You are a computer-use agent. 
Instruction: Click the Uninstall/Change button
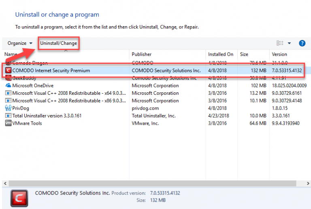coord(58,43)
